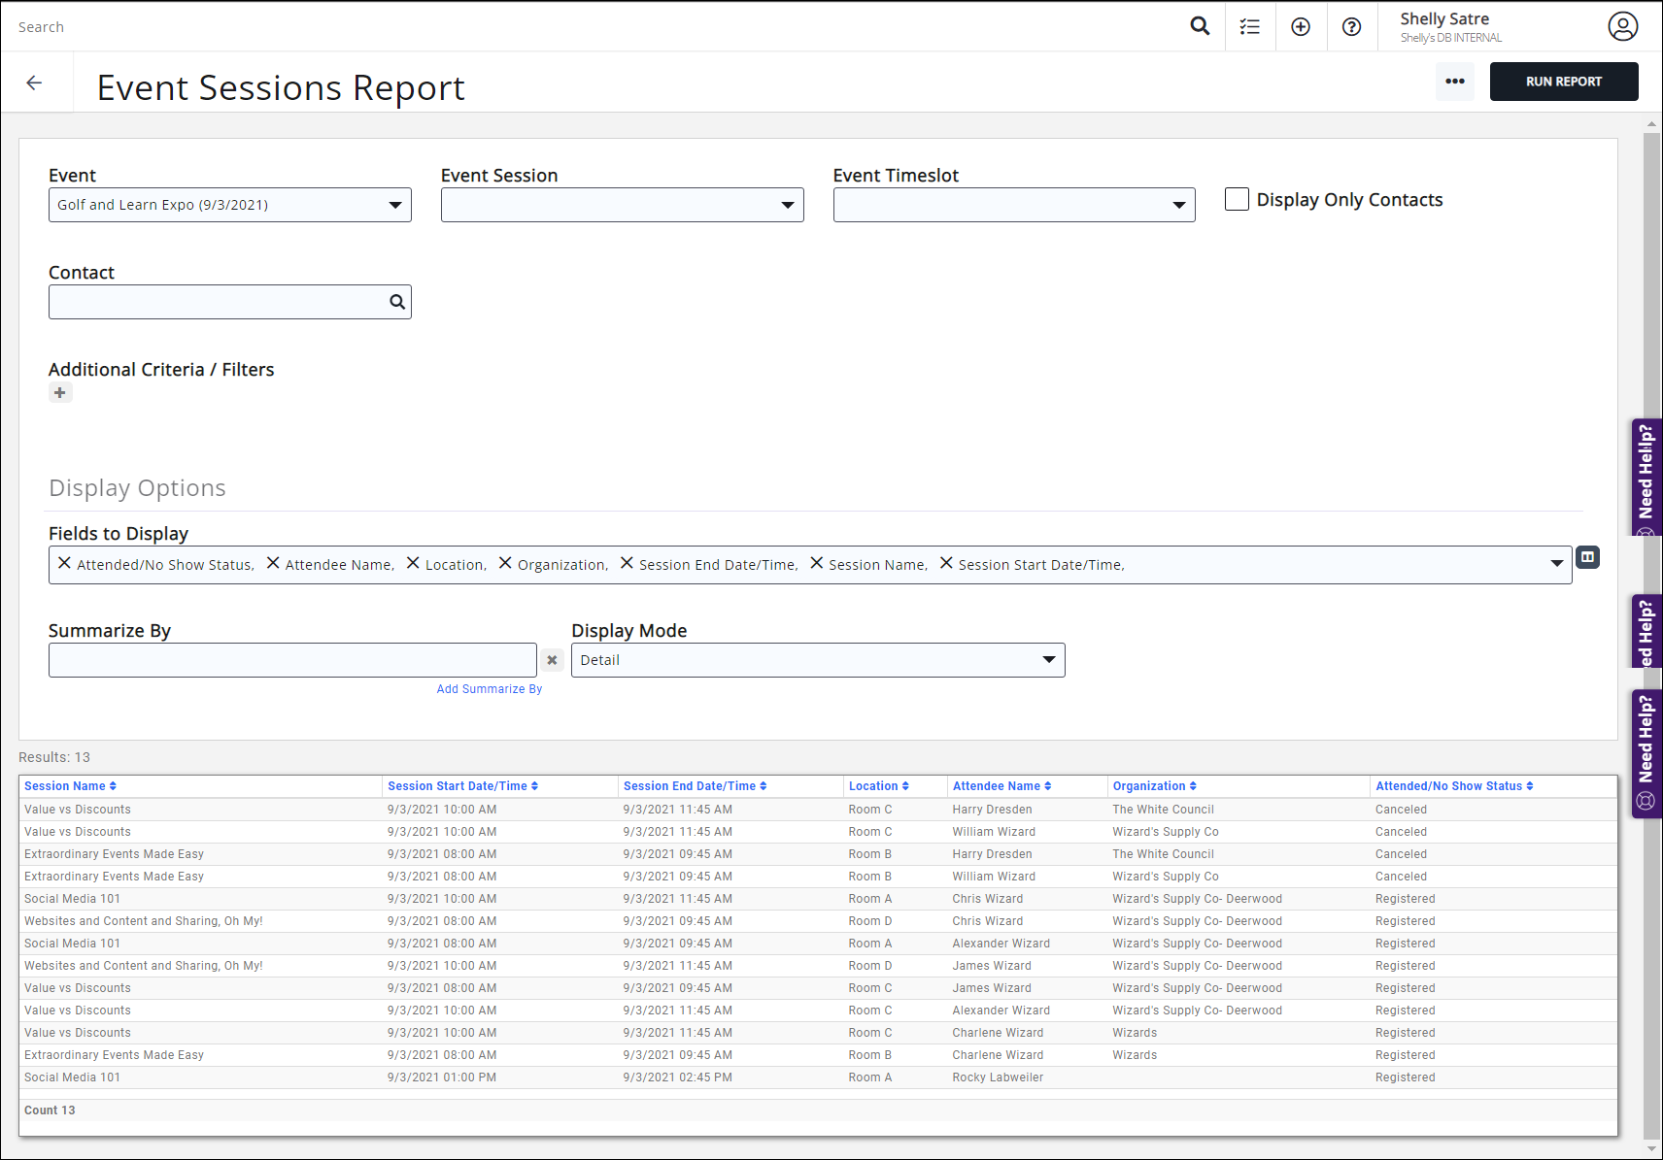1663x1160 pixels.
Task: Open the user profile avatar icon
Action: pos(1622,26)
